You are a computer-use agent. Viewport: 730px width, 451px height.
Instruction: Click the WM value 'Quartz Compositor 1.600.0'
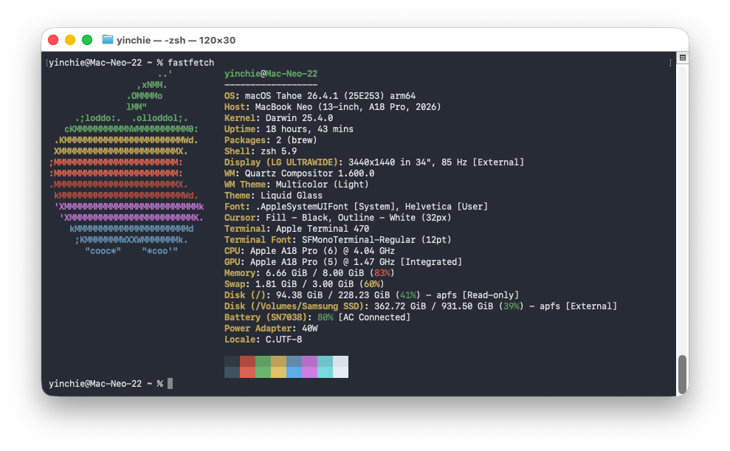coord(309,173)
